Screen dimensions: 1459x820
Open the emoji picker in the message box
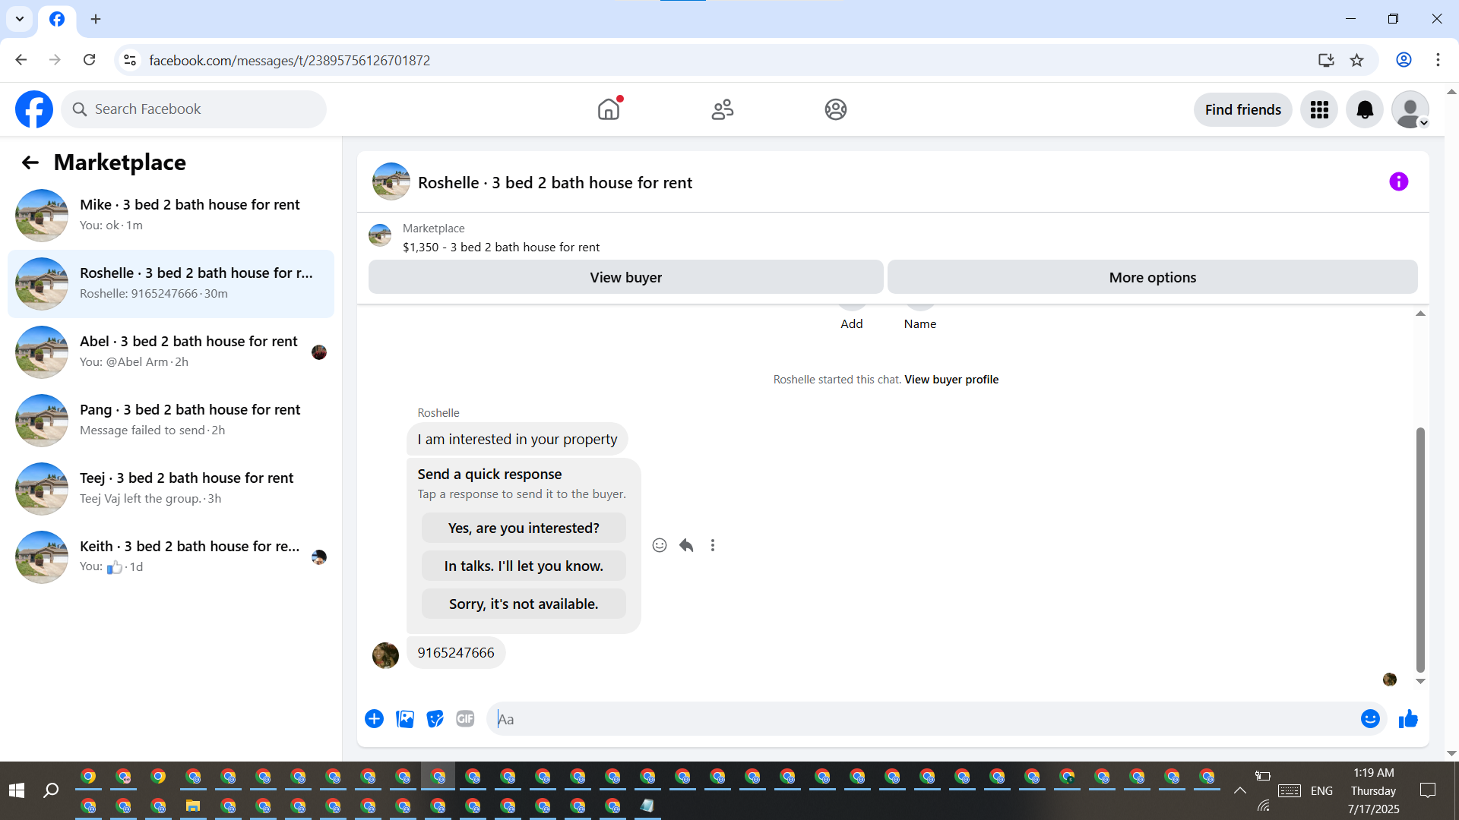click(x=1370, y=719)
